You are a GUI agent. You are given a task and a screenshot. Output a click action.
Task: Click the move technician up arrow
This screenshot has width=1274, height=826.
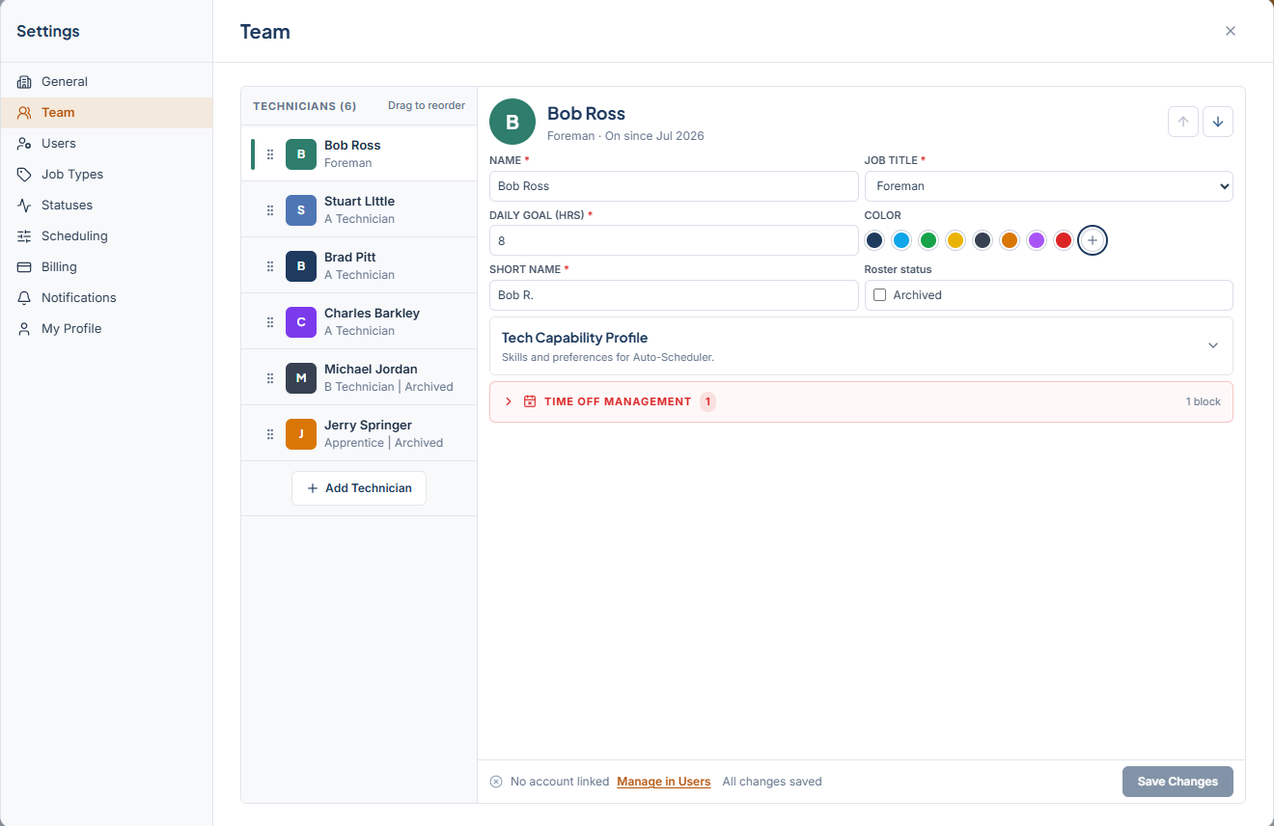1183,122
